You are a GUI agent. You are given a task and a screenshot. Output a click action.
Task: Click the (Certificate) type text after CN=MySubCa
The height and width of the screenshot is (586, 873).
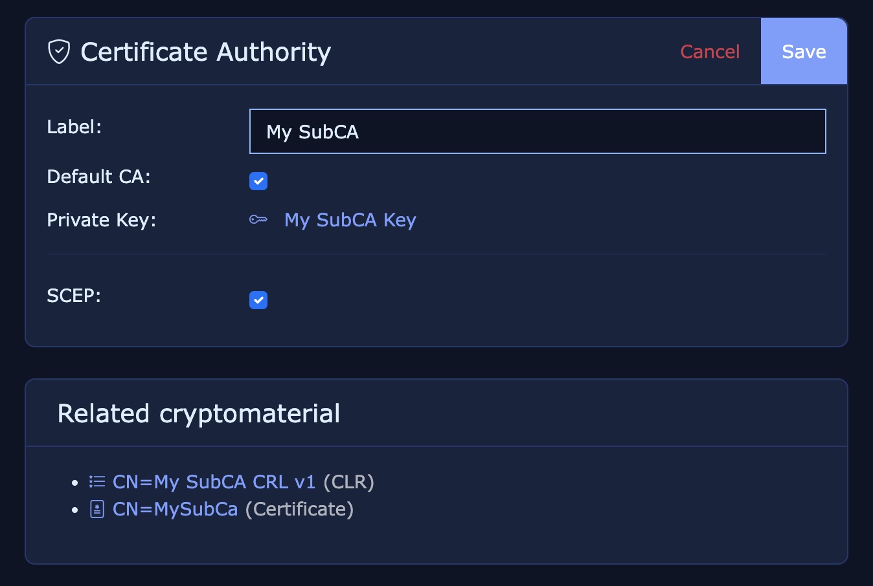coord(299,510)
